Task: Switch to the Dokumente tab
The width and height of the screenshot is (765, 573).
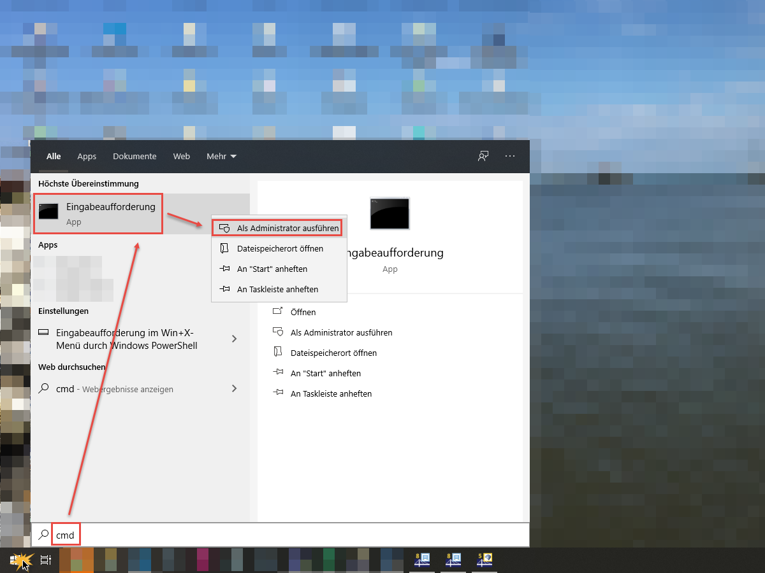Action: click(135, 156)
